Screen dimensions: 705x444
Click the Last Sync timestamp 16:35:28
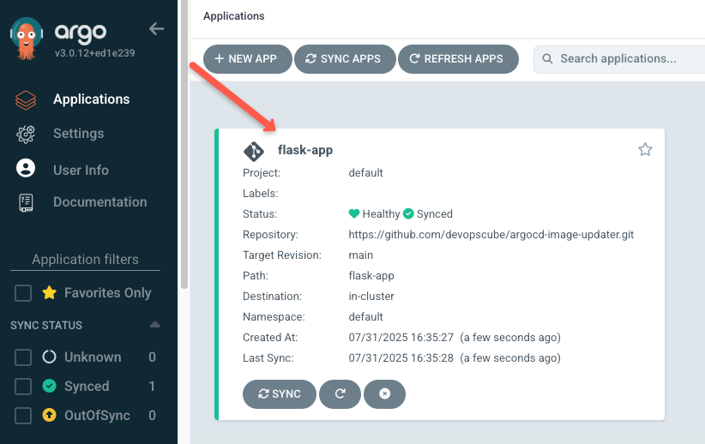401,358
